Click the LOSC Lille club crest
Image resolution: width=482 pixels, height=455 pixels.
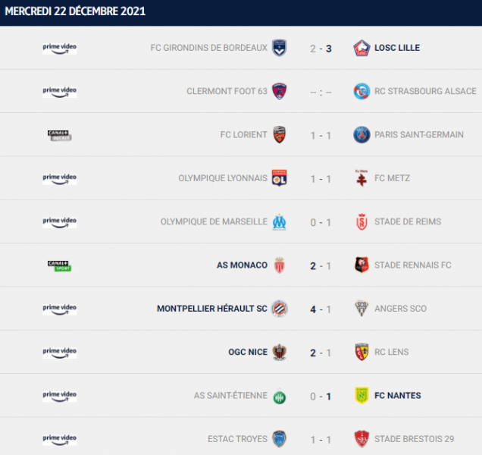[361, 48]
